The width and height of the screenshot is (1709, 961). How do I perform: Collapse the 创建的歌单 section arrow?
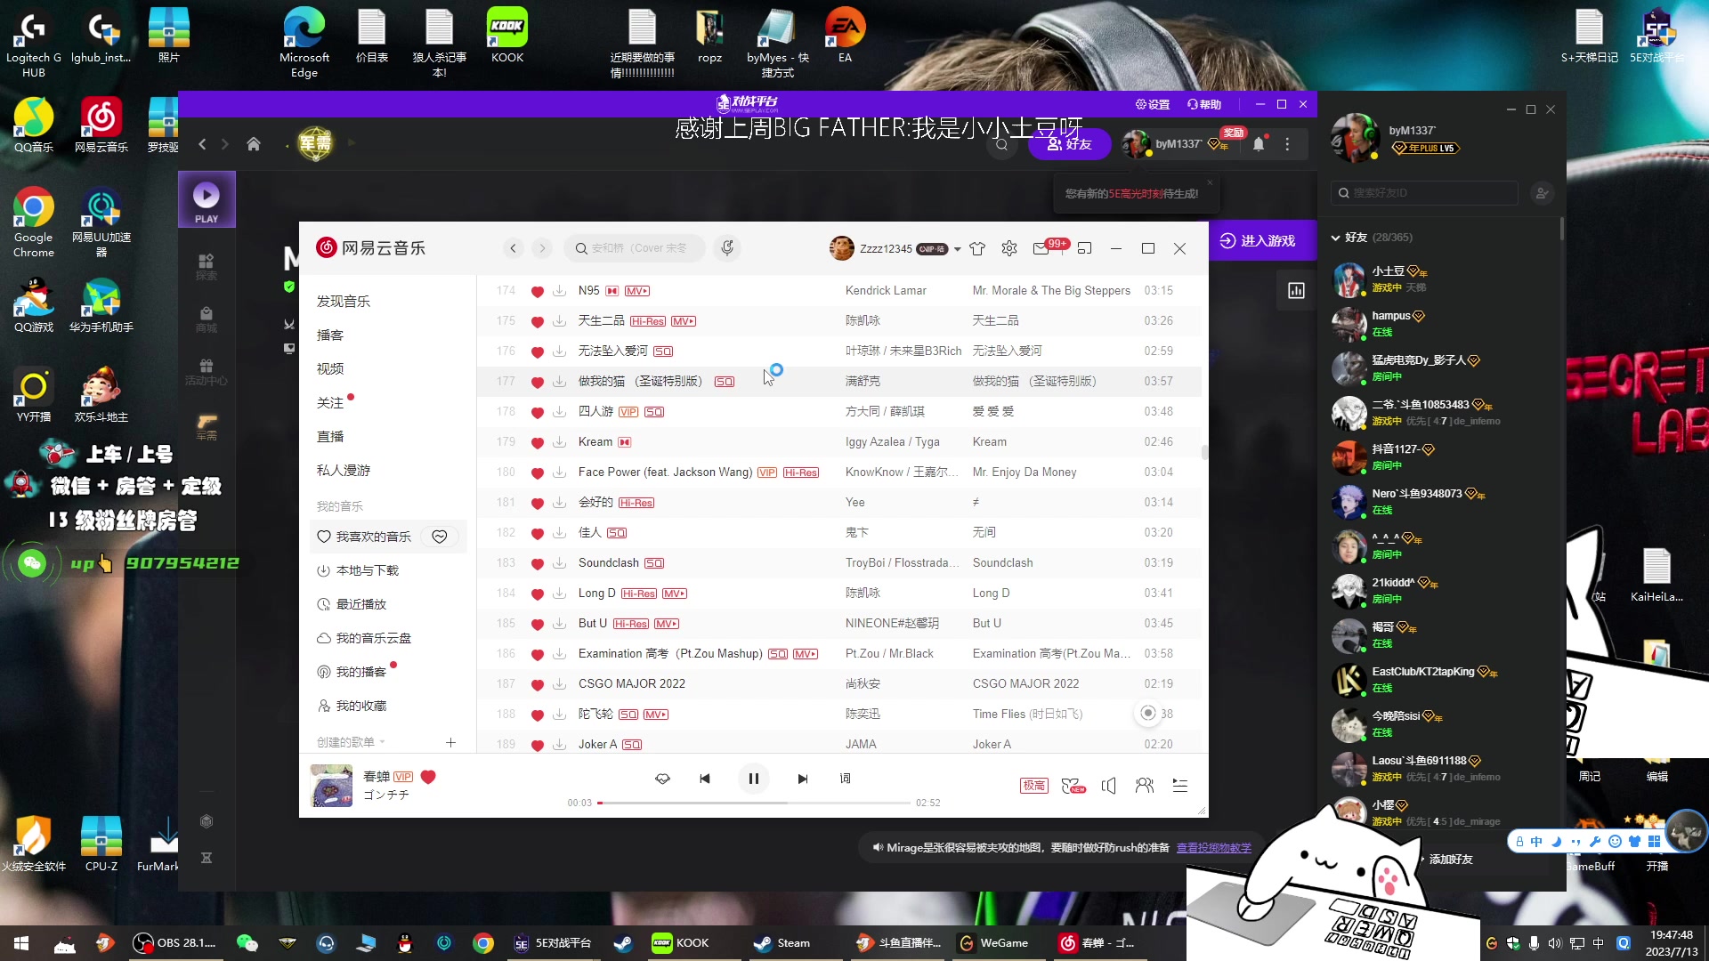pyautogui.click(x=383, y=742)
